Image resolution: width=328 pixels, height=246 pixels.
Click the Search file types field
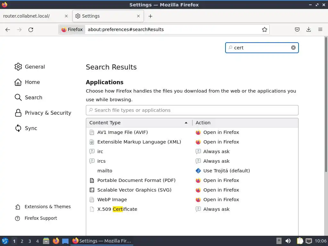tap(192, 110)
